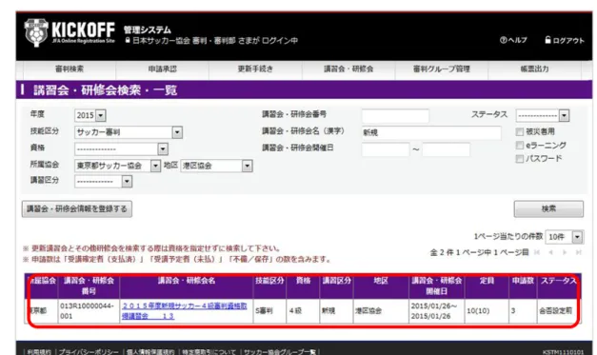Go to previous page pagination icon

pos(550,252)
